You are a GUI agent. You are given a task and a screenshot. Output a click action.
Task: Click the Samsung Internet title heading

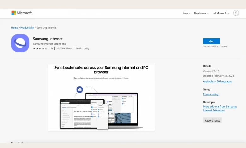pos(48,39)
